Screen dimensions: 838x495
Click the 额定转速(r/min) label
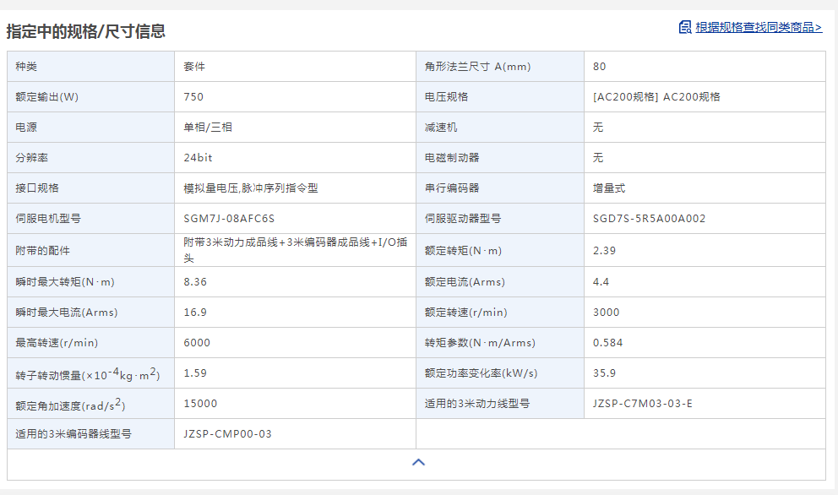[x=466, y=313]
